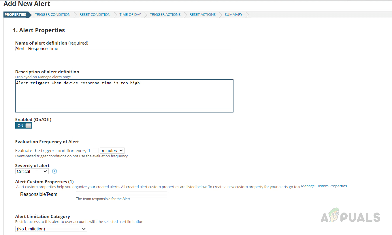The image size is (392, 235).
Task: Click the 'Name of alert definition' label
Action: pyautogui.click(x=41, y=43)
